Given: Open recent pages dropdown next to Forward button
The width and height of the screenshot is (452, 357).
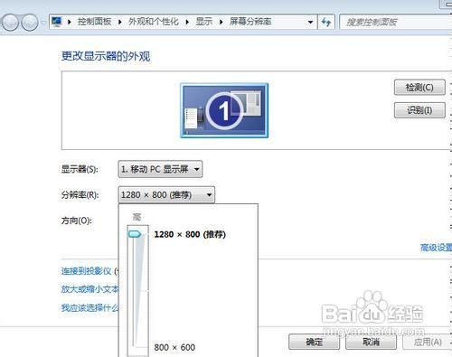Looking at the screenshot, I should (x=43, y=23).
